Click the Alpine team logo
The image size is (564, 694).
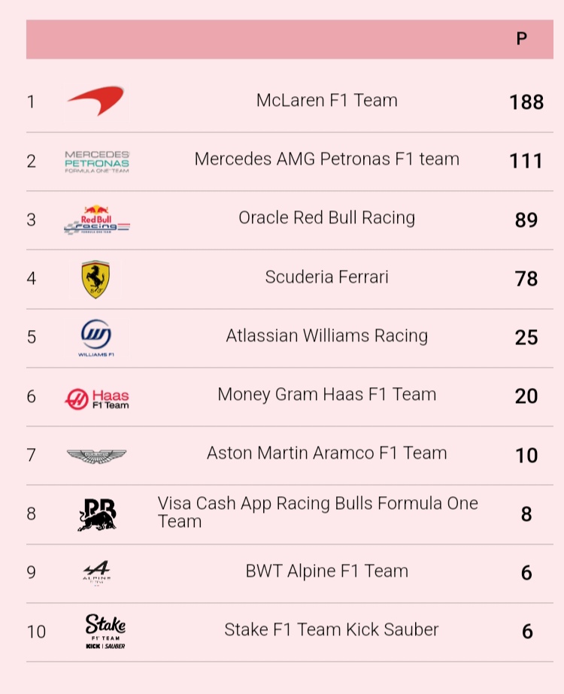click(96, 572)
